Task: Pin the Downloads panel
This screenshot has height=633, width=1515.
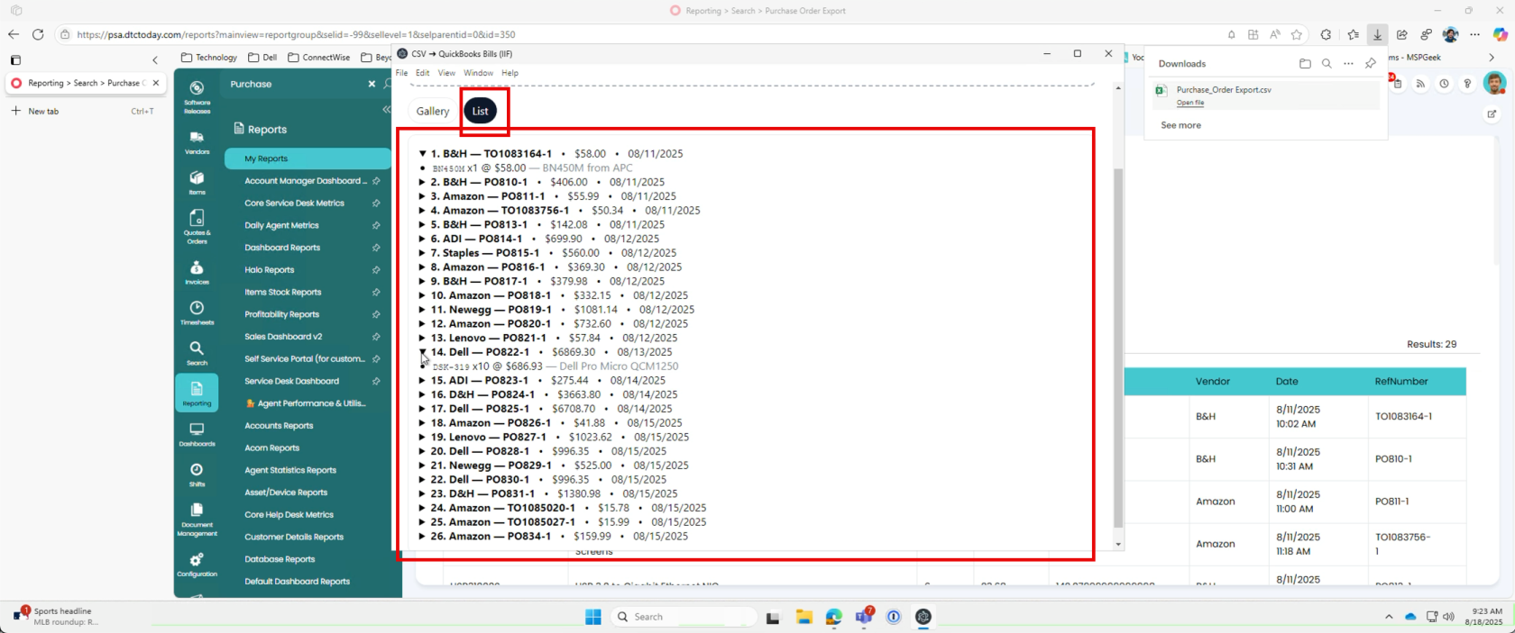Action: pyautogui.click(x=1371, y=64)
